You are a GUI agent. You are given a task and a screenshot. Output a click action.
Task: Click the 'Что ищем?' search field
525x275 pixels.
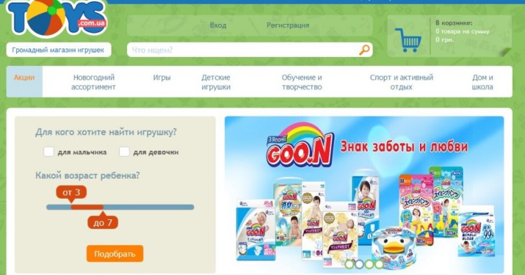(243, 50)
